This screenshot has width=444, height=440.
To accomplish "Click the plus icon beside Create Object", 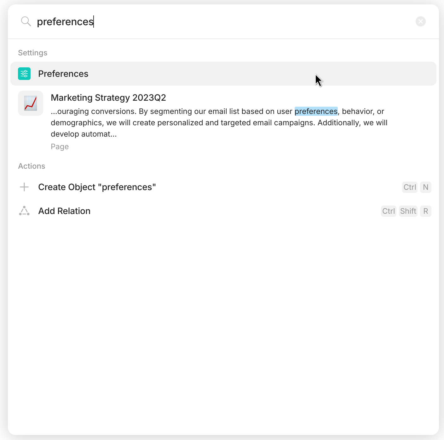I will point(24,187).
